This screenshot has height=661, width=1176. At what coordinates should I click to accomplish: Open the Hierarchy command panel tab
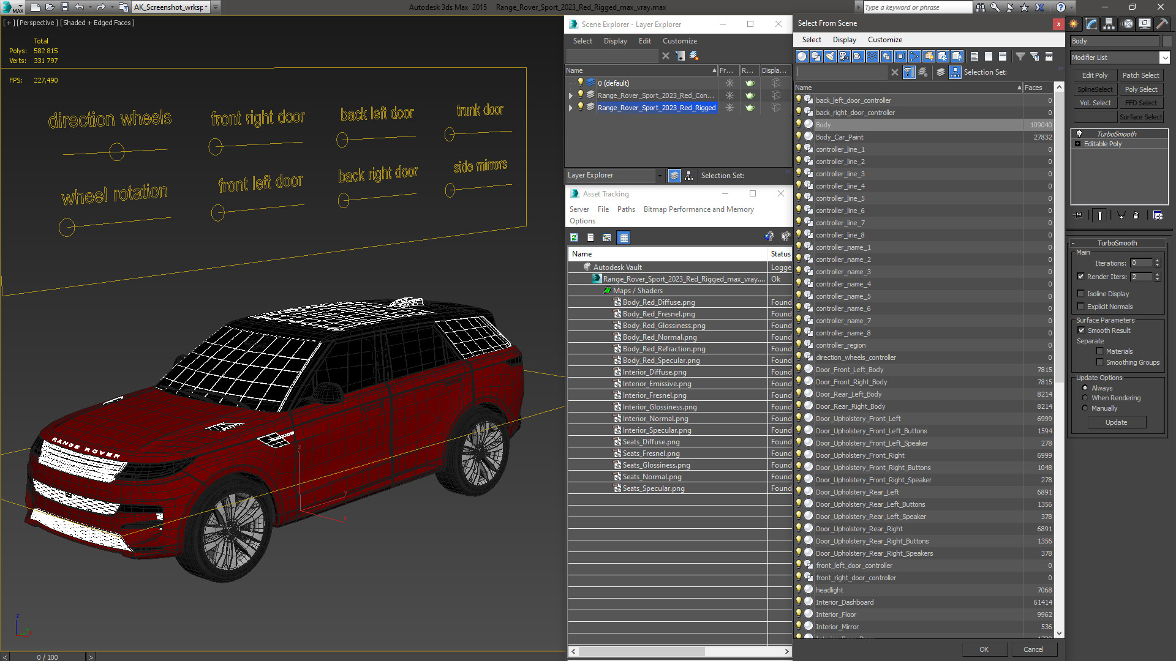(x=1109, y=24)
